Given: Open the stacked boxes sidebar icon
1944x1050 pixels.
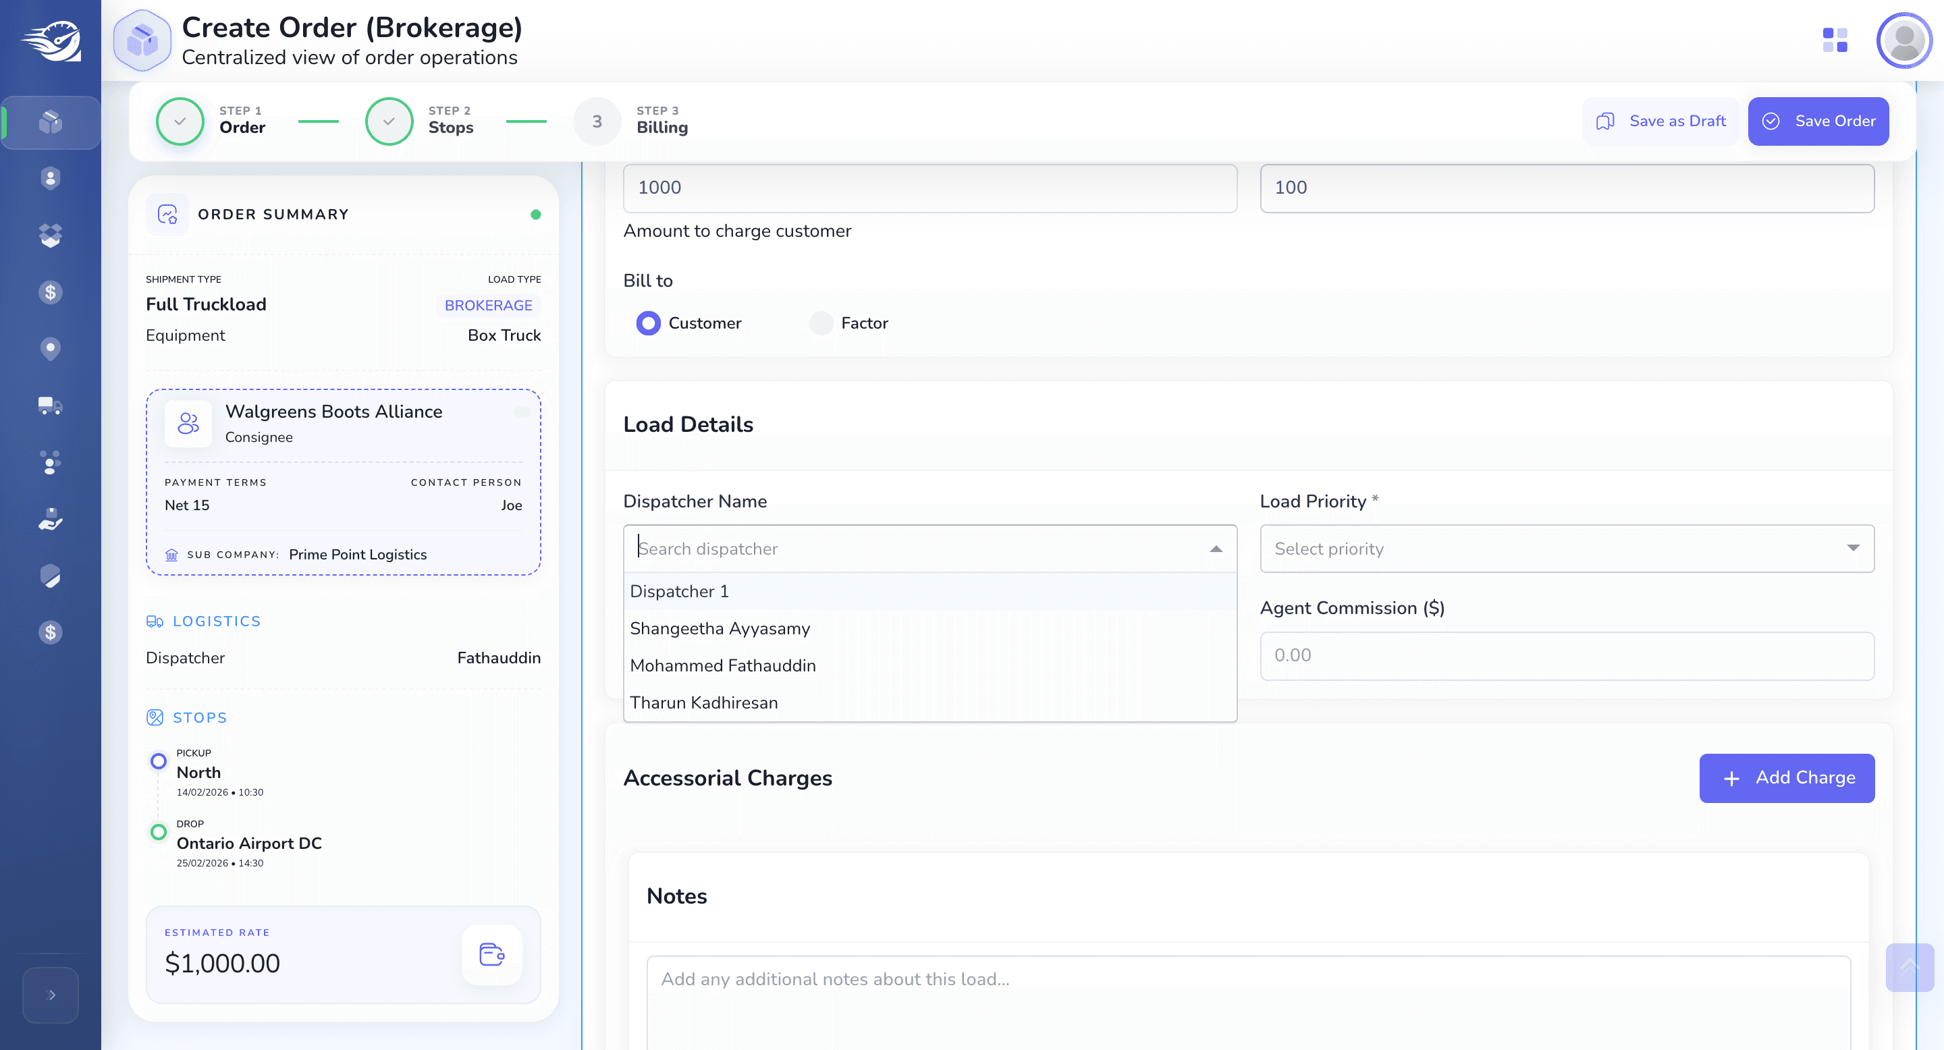Looking at the screenshot, I should (51, 236).
